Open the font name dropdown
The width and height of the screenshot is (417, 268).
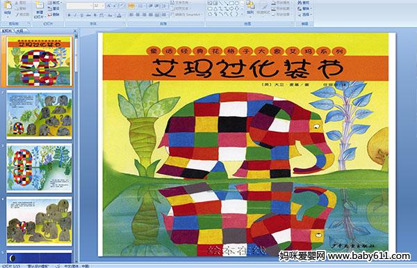coord(91,6)
